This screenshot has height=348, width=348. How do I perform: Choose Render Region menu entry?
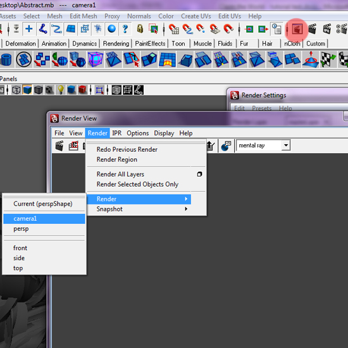point(117,159)
